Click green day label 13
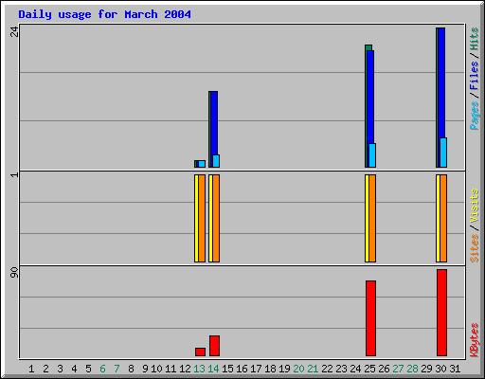The height and width of the screenshot is (379, 485). click(199, 369)
